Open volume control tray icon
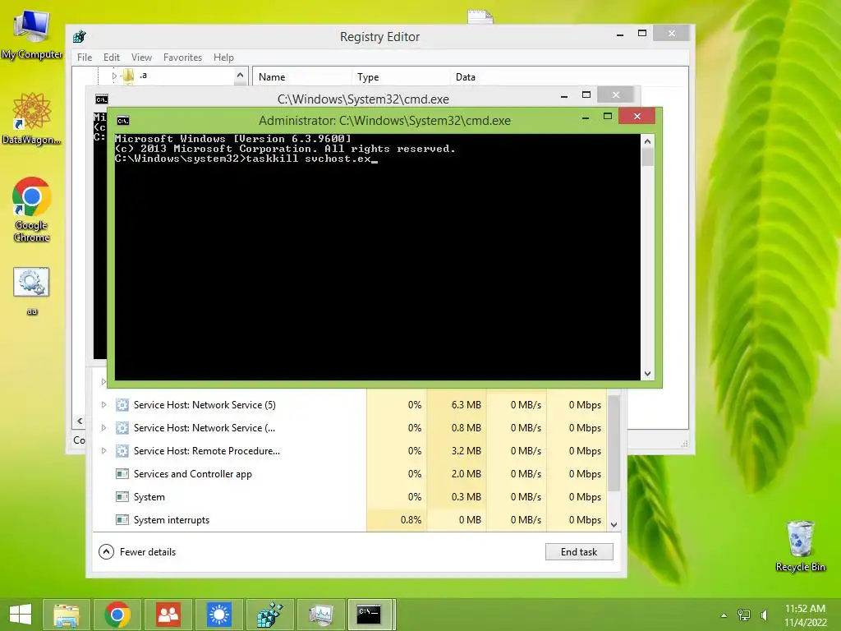 coord(765,615)
